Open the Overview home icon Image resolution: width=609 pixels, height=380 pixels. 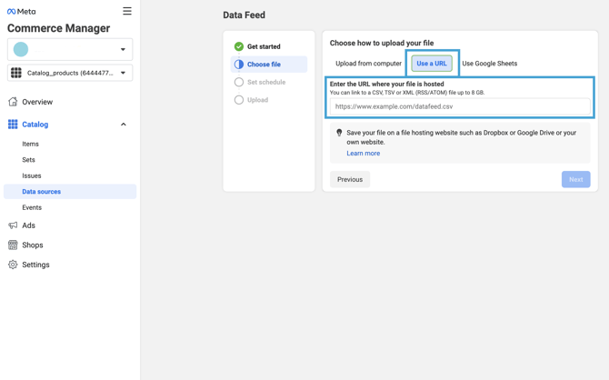[x=13, y=102]
